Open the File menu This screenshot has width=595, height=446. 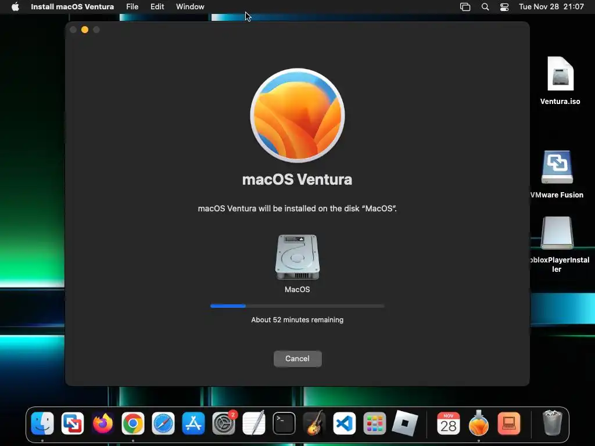(132, 6)
